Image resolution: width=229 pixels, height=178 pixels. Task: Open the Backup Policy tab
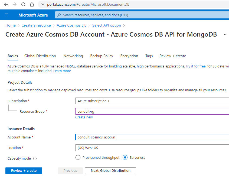coord(102,56)
